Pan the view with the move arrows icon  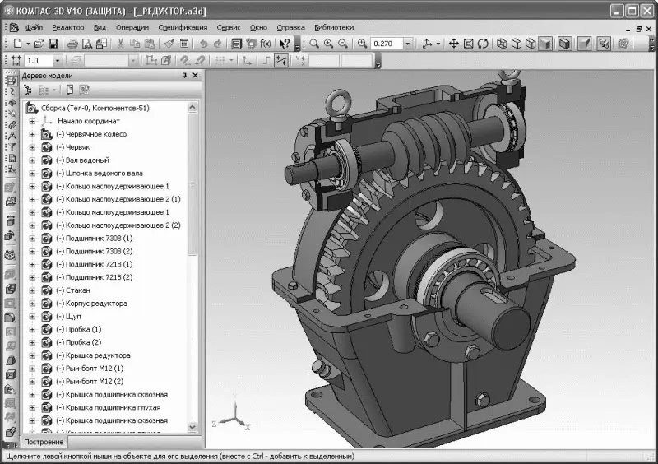click(x=454, y=44)
